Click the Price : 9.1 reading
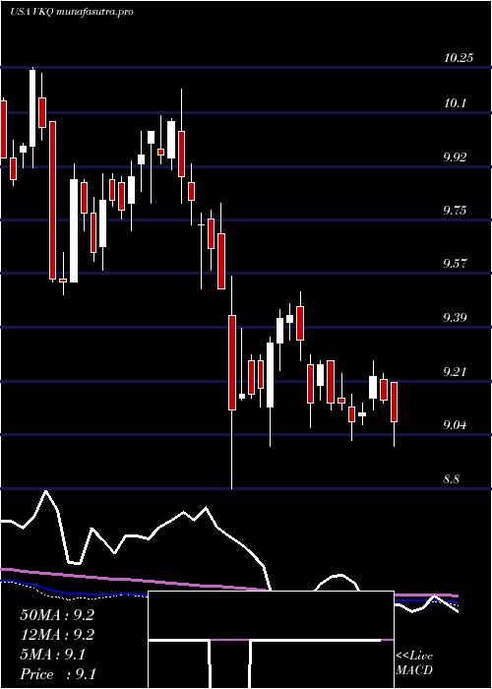Screen dimensions: 492x689 pyautogui.click(x=58, y=674)
